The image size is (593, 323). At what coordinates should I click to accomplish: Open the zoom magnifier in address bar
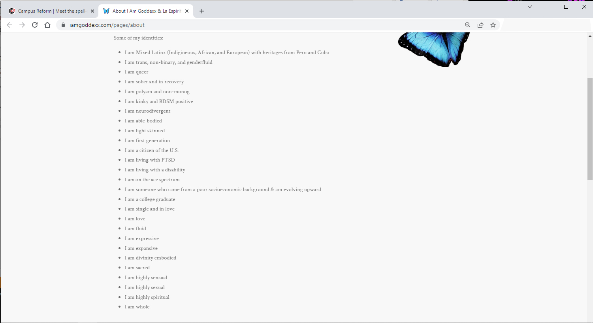click(468, 25)
